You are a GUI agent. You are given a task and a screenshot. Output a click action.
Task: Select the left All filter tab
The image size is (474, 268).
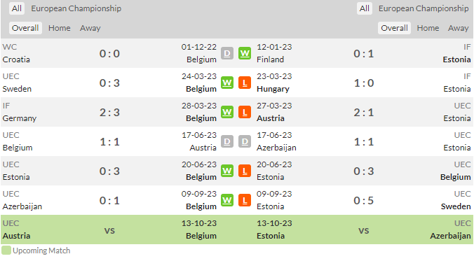(17, 8)
